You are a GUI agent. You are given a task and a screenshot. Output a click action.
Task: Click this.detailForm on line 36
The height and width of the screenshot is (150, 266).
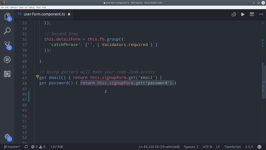tap(62, 39)
